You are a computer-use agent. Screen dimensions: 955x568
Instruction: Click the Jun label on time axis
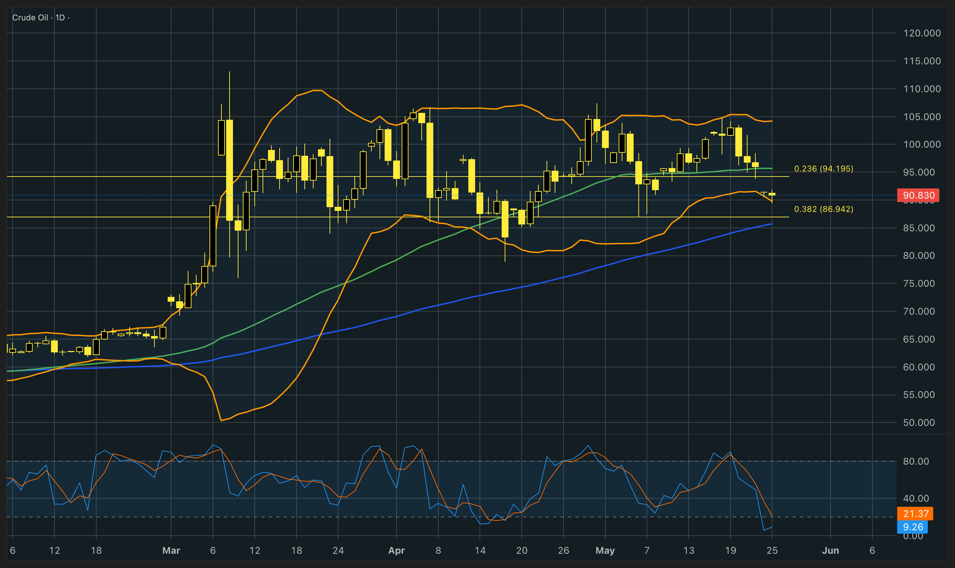pos(830,550)
